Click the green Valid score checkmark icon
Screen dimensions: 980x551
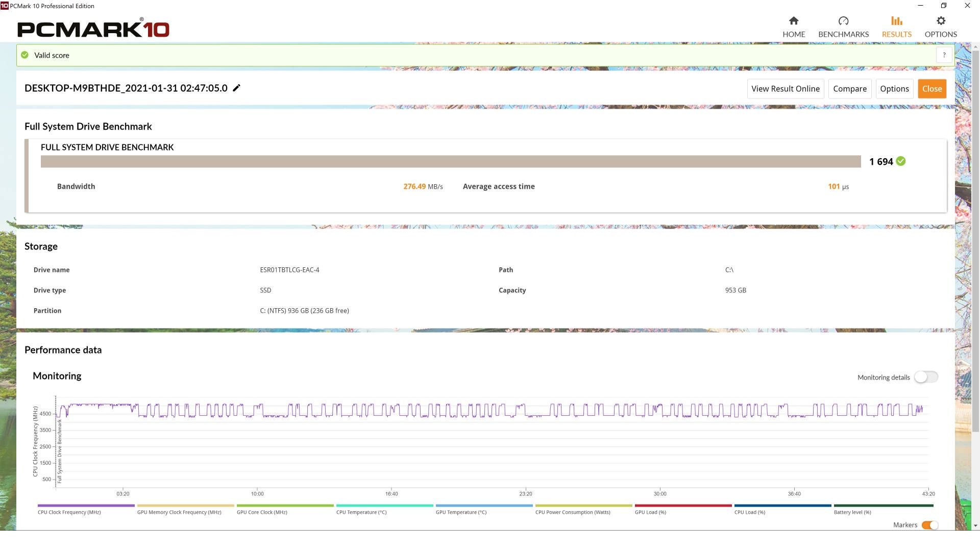click(24, 55)
